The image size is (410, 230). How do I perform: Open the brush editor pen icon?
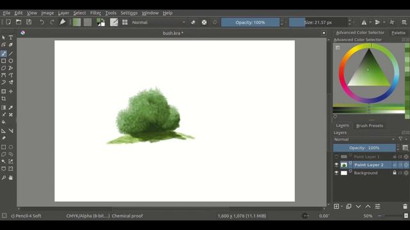pos(114,22)
